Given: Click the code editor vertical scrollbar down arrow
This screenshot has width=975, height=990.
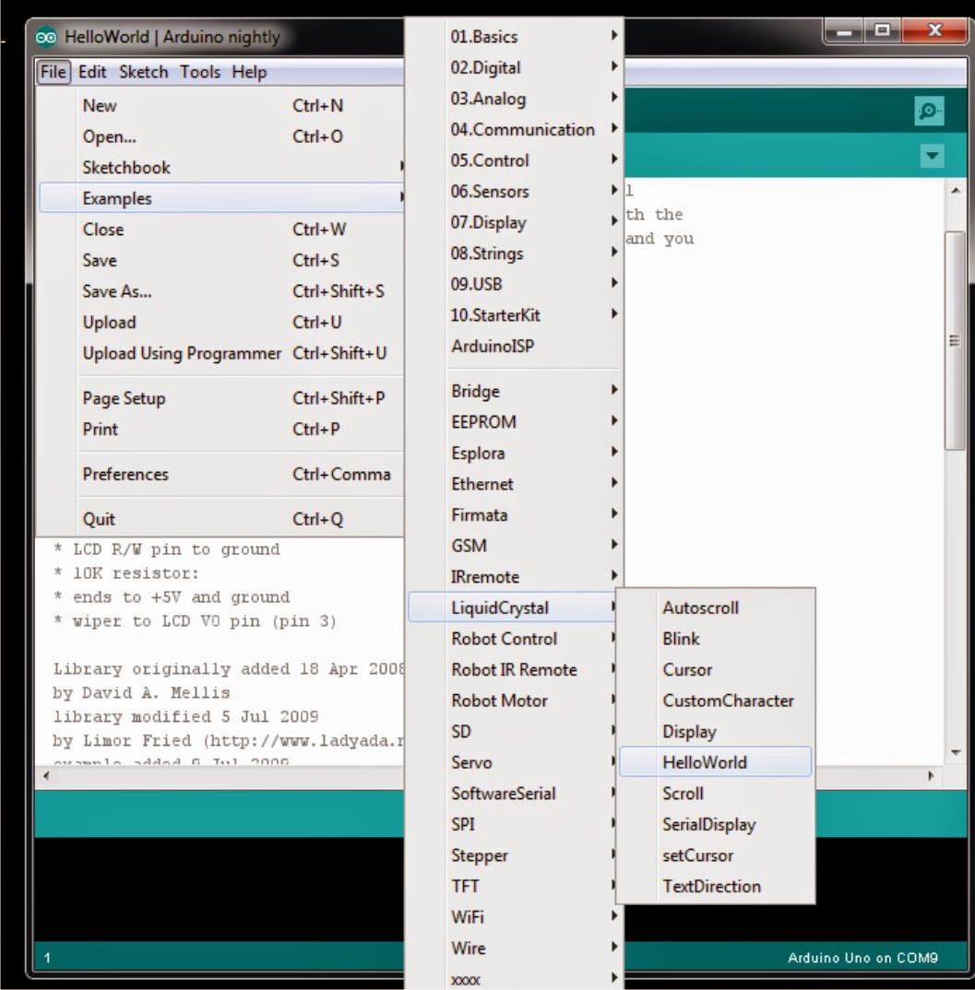Looking at the screenshot, I should click(x=955, y=751).
